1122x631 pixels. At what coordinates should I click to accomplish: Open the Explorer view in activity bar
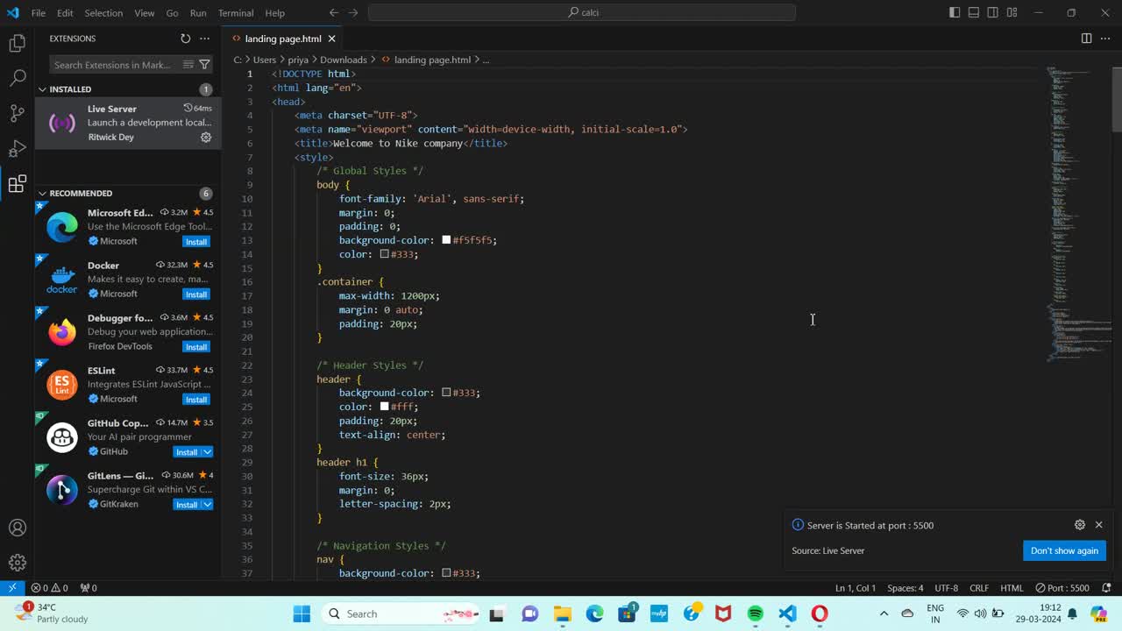tap(17, 43)
